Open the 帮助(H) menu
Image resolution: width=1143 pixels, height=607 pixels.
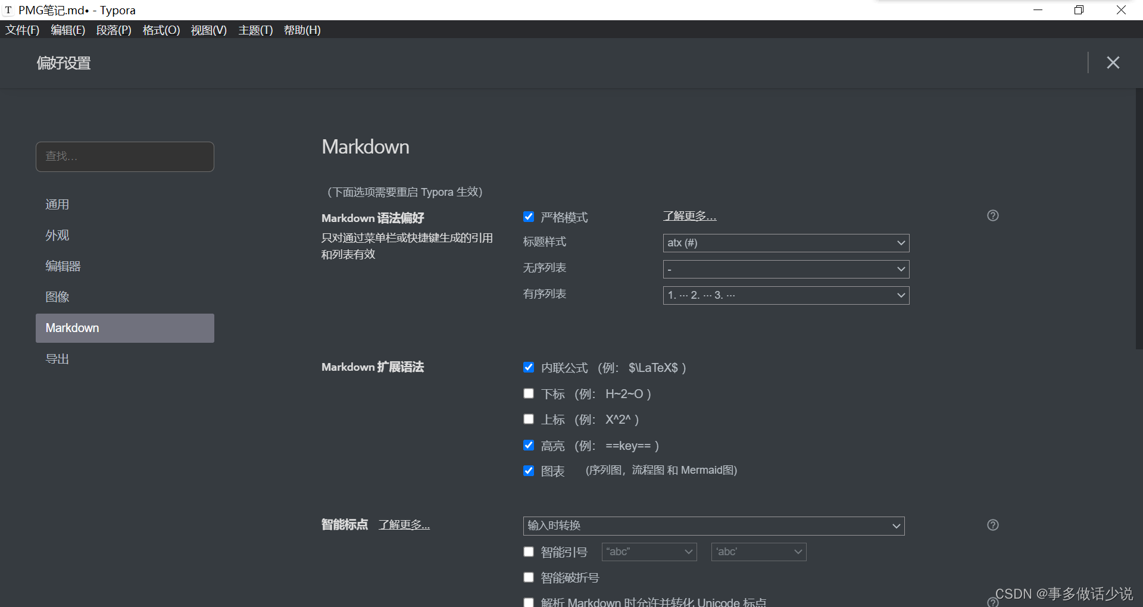point(302,30)
